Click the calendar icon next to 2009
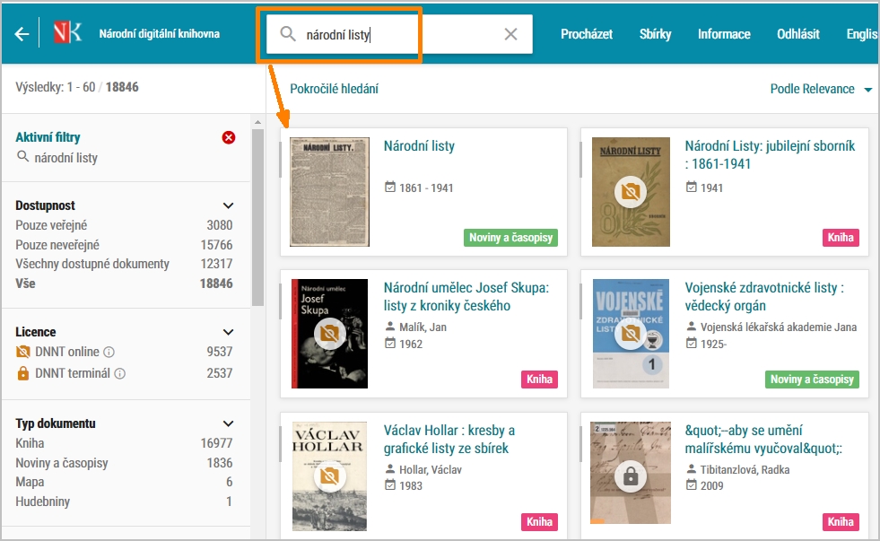880x541 pixels. point(692,484)
